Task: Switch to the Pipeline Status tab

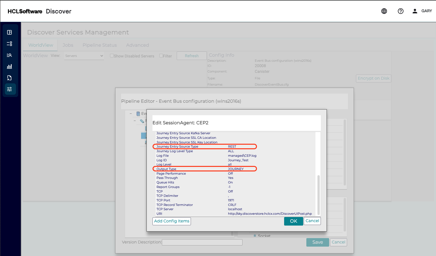Action: pos(100,45)
